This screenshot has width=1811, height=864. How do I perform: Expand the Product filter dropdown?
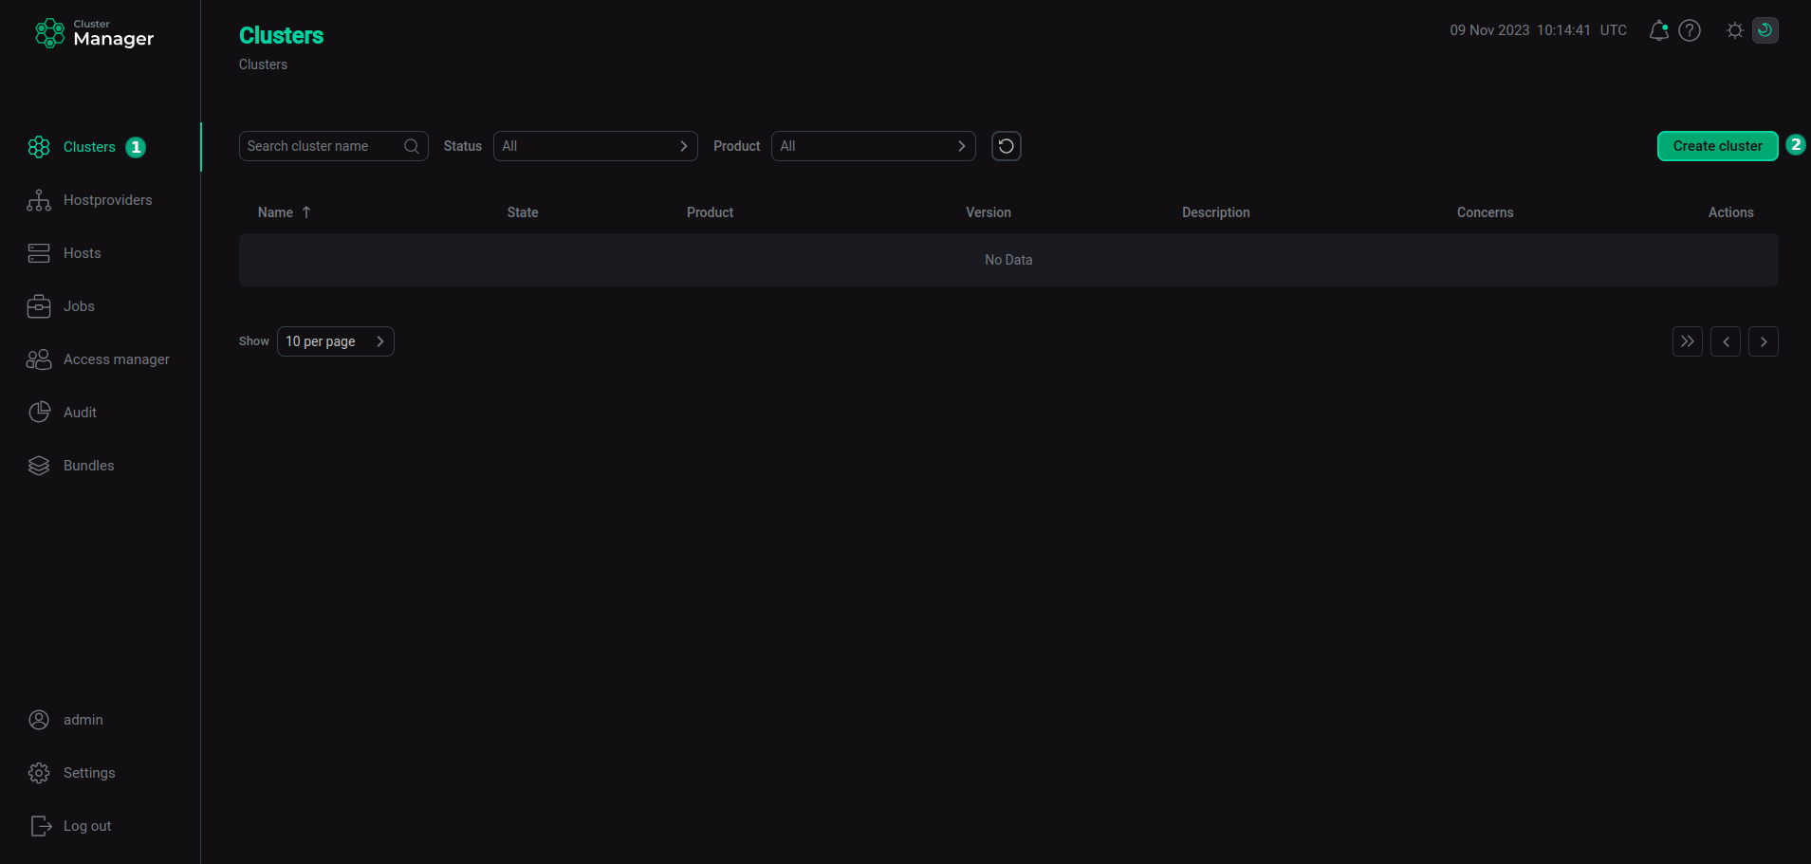click(x=872, y=145)
